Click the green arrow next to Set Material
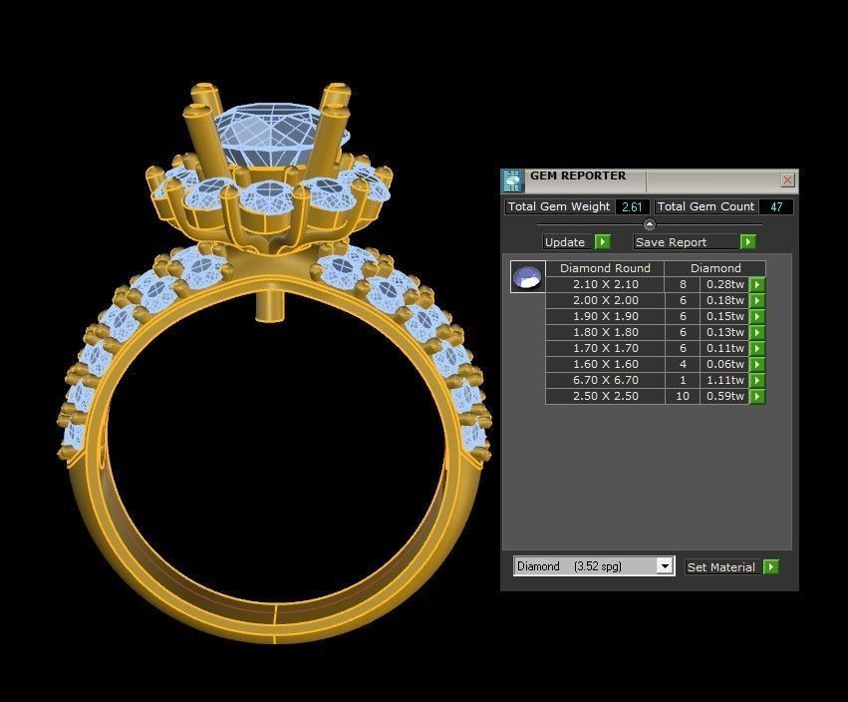This screenshot has height=702, width=848. (770, 566)
